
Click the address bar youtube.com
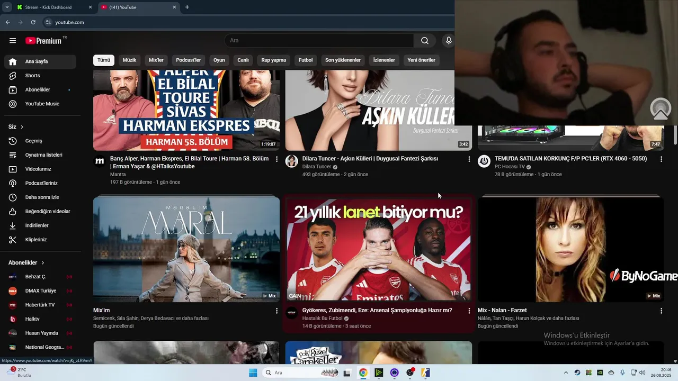coord(69,22)
